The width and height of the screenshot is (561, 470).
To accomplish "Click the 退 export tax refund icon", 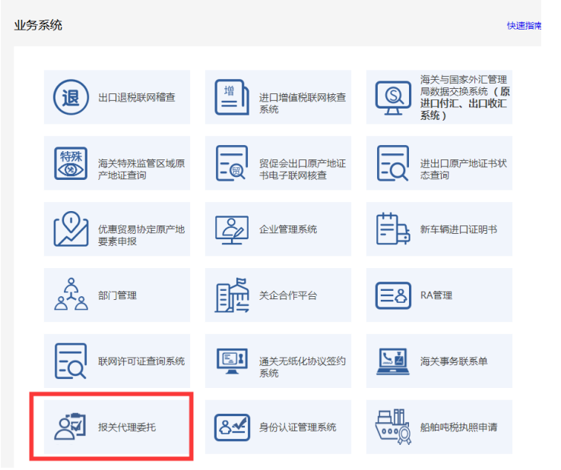I will (71, 97).
